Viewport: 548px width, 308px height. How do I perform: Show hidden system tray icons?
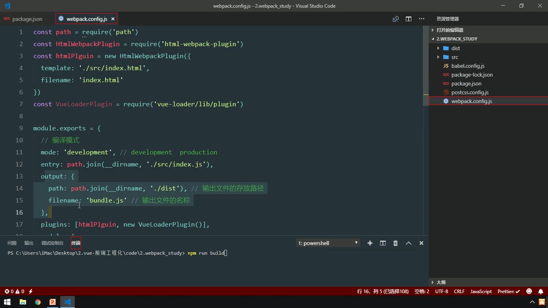532,302
